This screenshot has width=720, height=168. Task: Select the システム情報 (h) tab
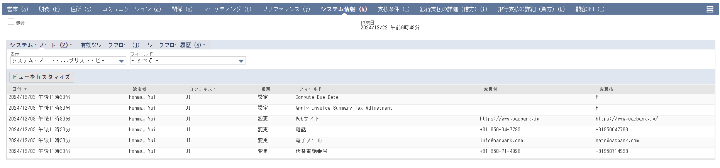click(x=344, y=9)
